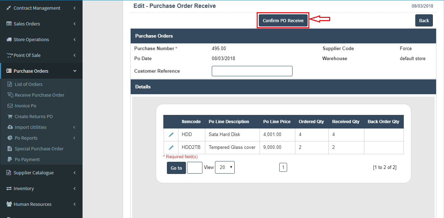Image resolution: width=444 pixels, height=218 pixels.
Task: Click pencil edit icon for HDD row
Action: click(x=171, y=135)
